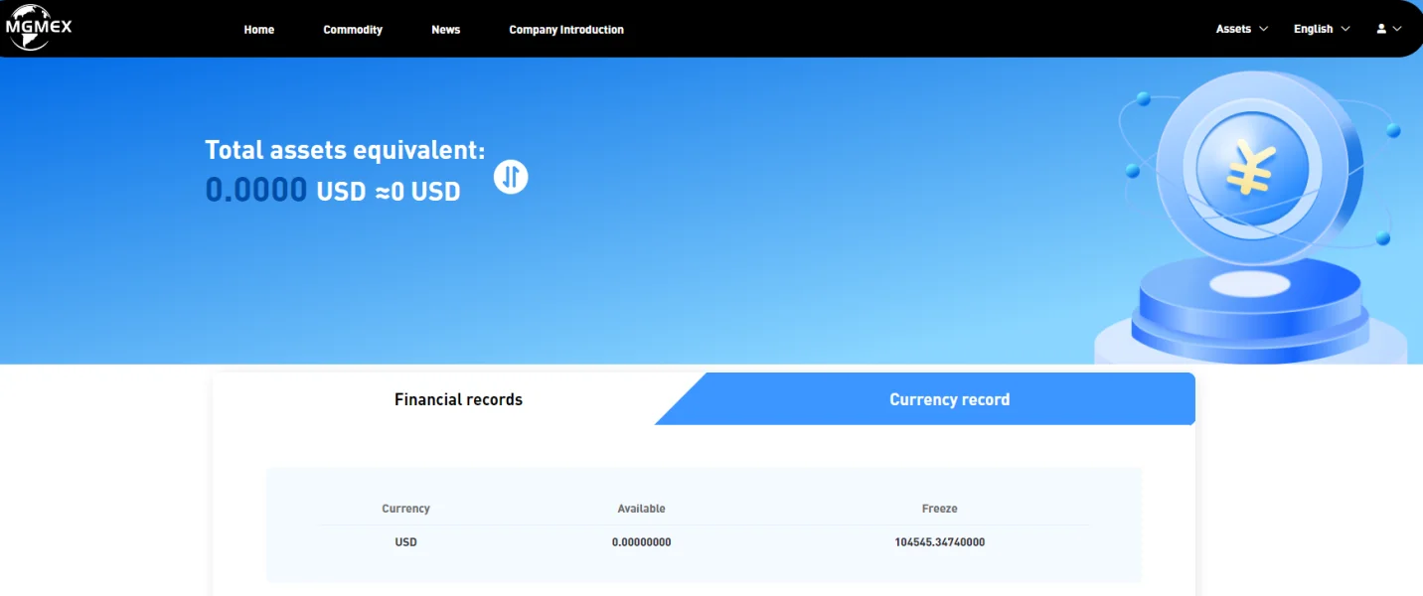Click the 0.0000 total assets value
This screenshot has height=596, width=1423.
[x=256, y=189]
